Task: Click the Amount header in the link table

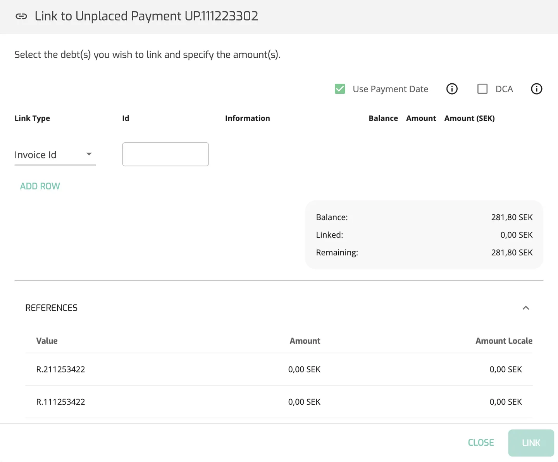Action: [x=421, y=118]
